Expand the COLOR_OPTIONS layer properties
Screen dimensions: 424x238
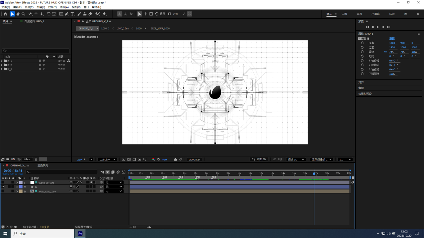click(17, 183)
